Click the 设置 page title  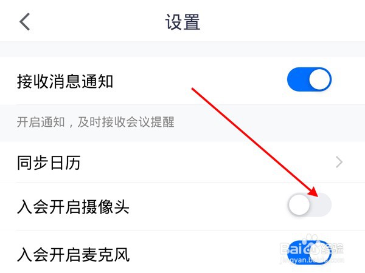point(182,22)
